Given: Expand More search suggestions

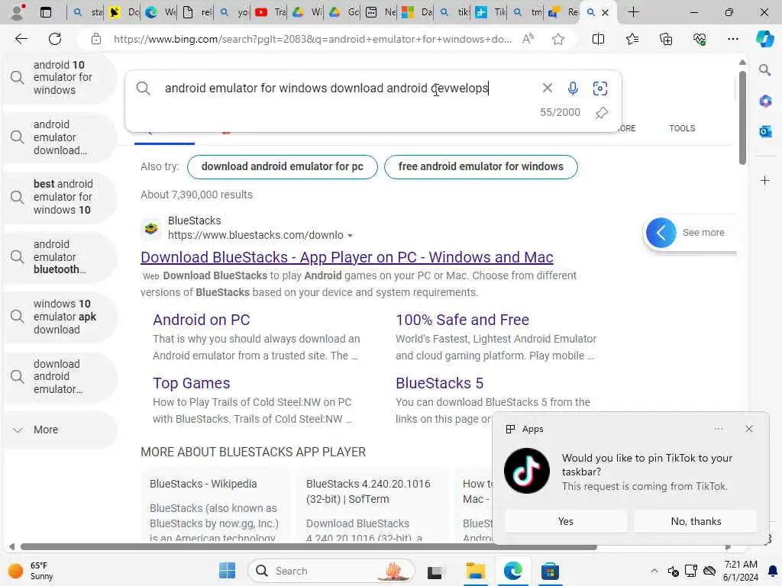Looking at the screenshot, I should (x=60, y=430).
